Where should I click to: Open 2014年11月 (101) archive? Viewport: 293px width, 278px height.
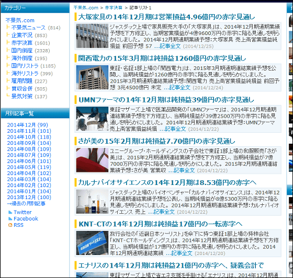click(29, 131)
